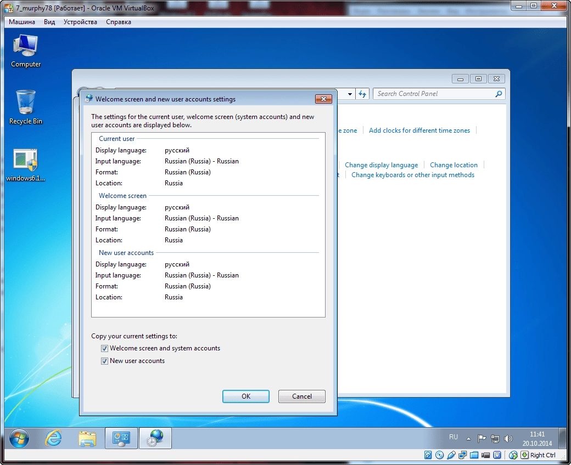Click the VirtualBox window title icon
The image size is (571, 465).
coord(9,8)
